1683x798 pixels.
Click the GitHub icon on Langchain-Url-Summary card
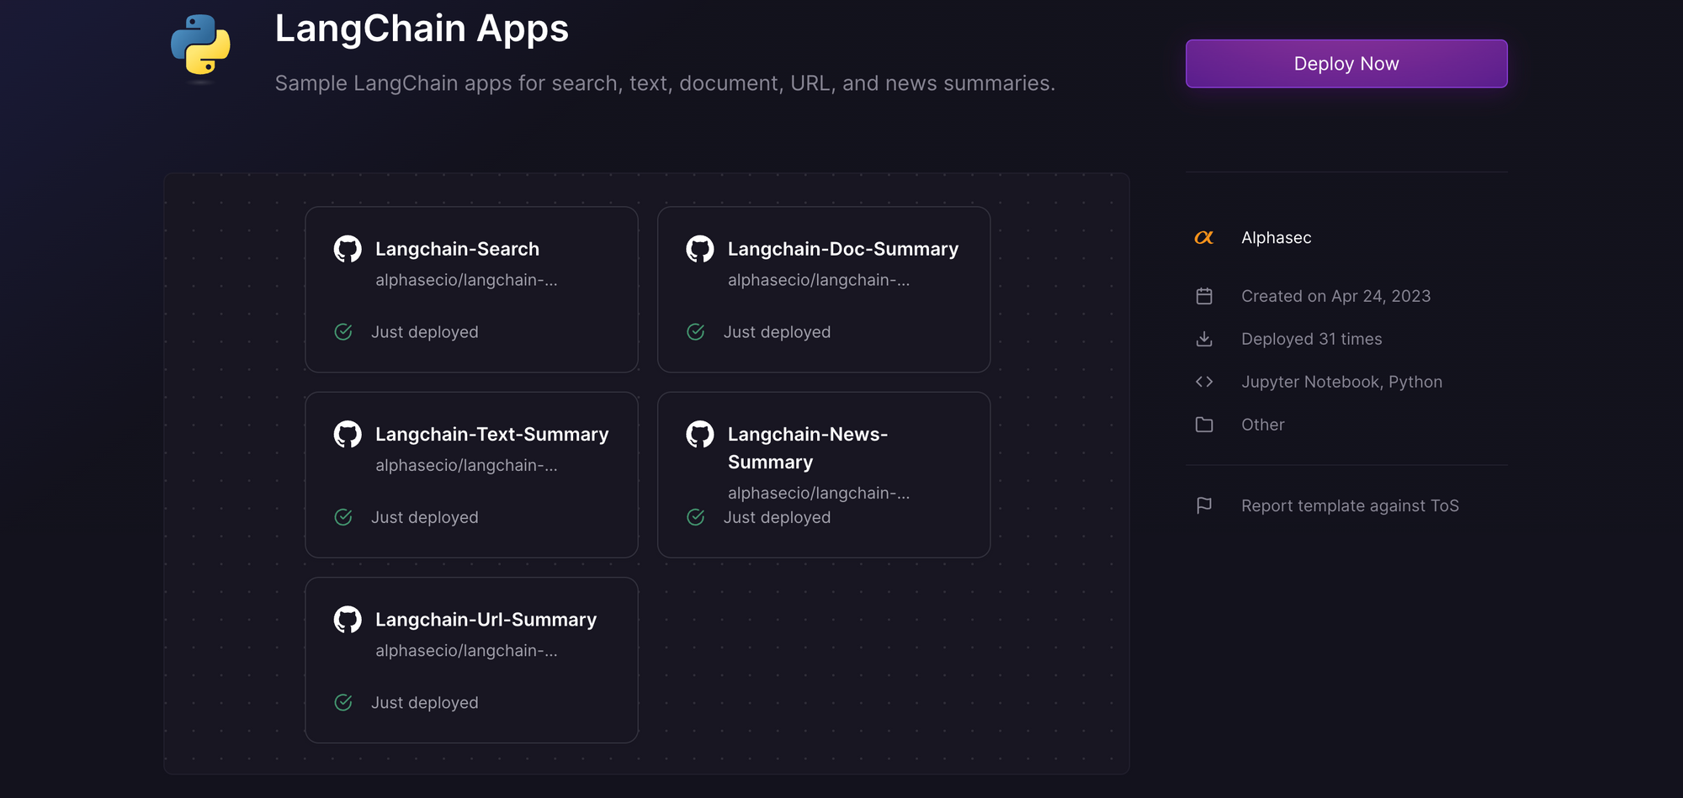pyautogui.click(x=348, y=620)
